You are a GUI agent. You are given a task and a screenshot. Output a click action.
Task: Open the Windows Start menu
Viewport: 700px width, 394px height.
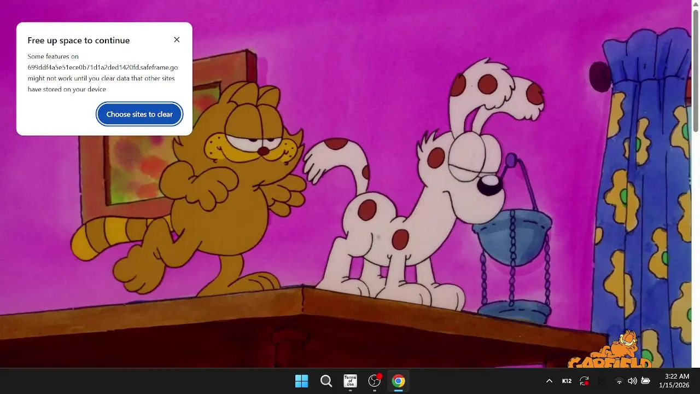pos(301,381)
